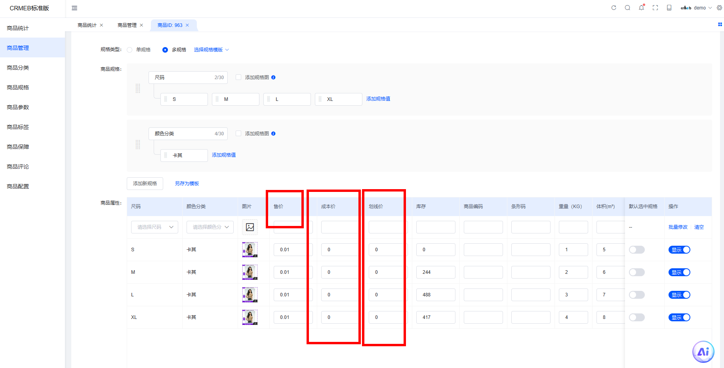
Task: Collapse sidebar with the hamburger menu icon
Action: pyautogui.click(x=74, y=8)
